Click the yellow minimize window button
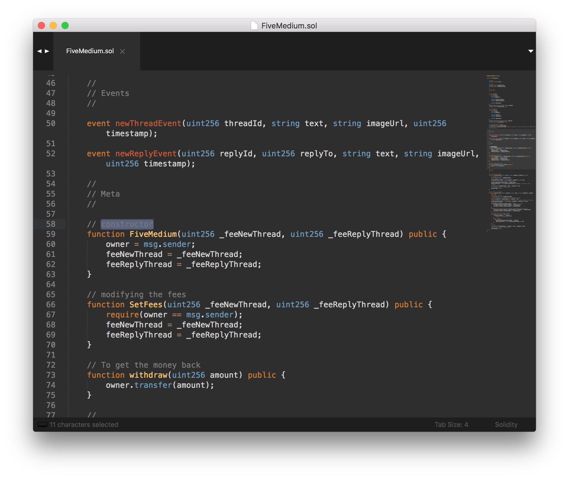 coord(53,26)
